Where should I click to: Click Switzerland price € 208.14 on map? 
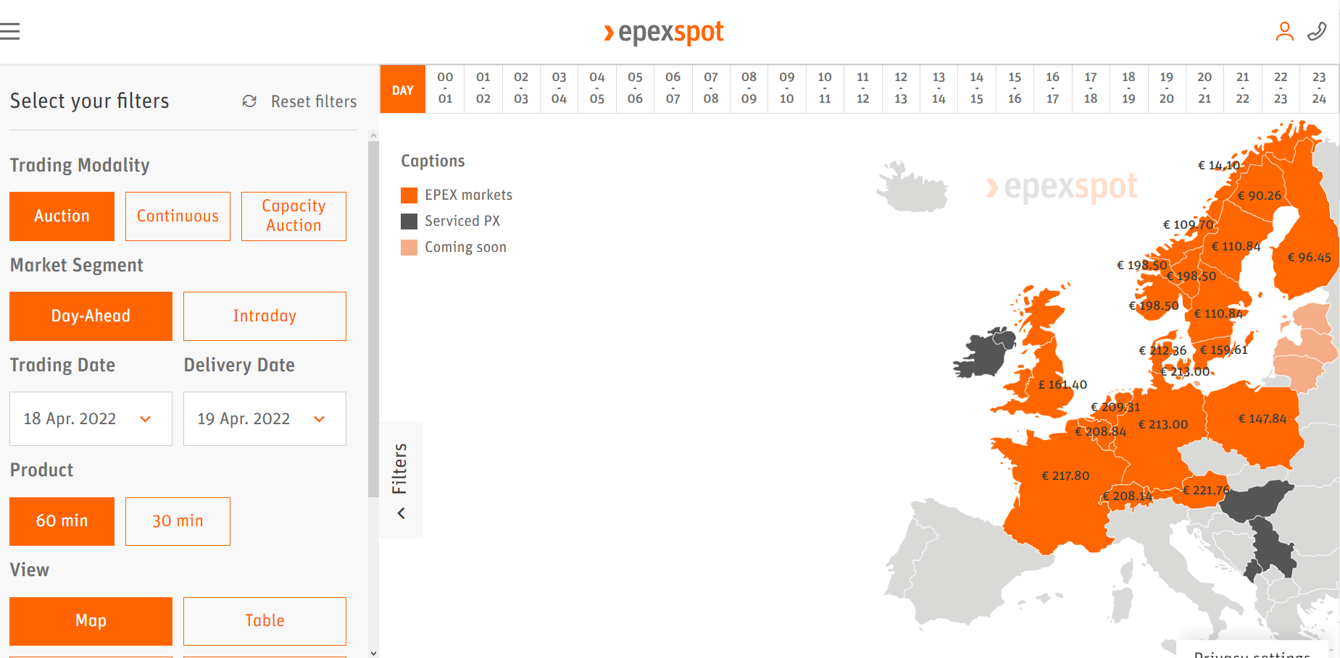point(1127,496)
